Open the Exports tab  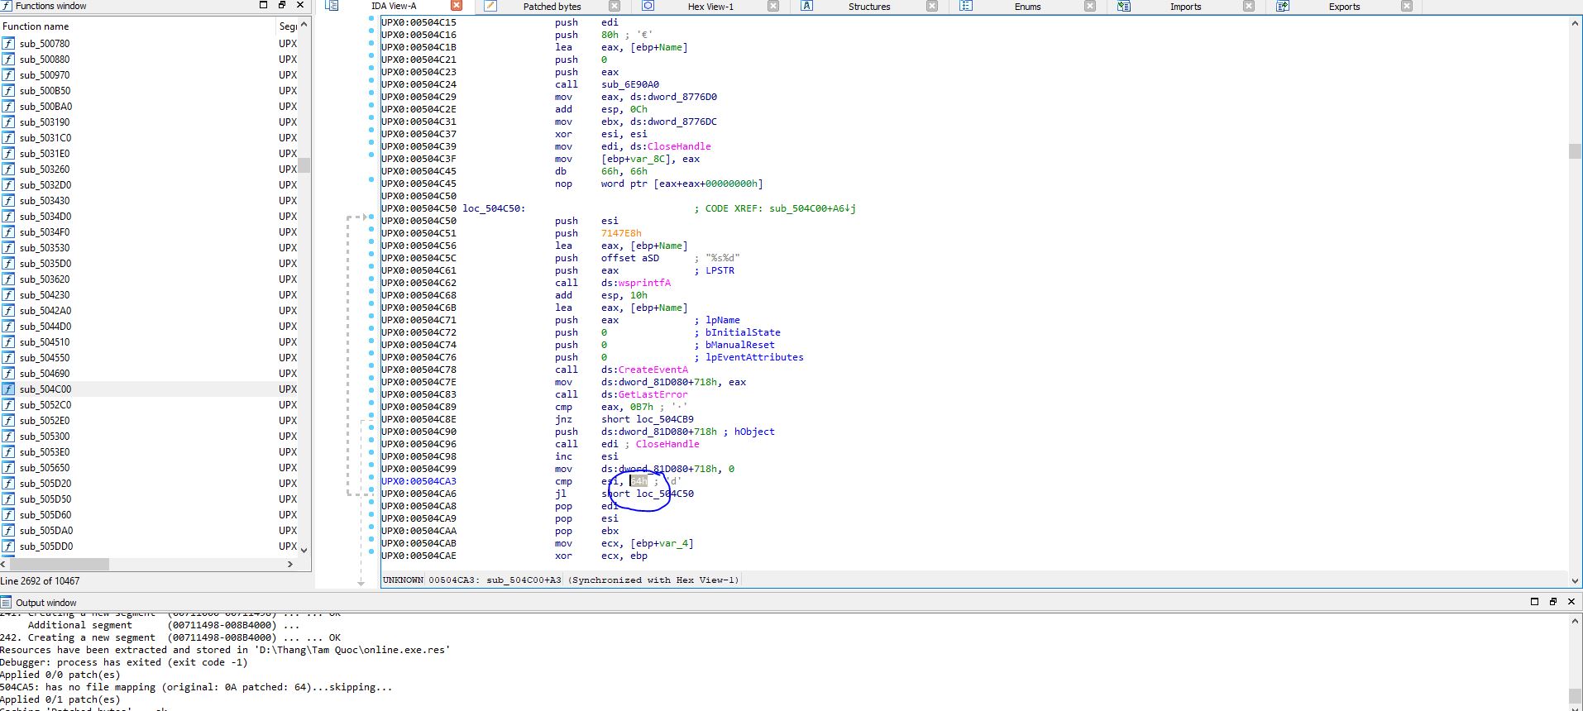[x=1344, y=6]
